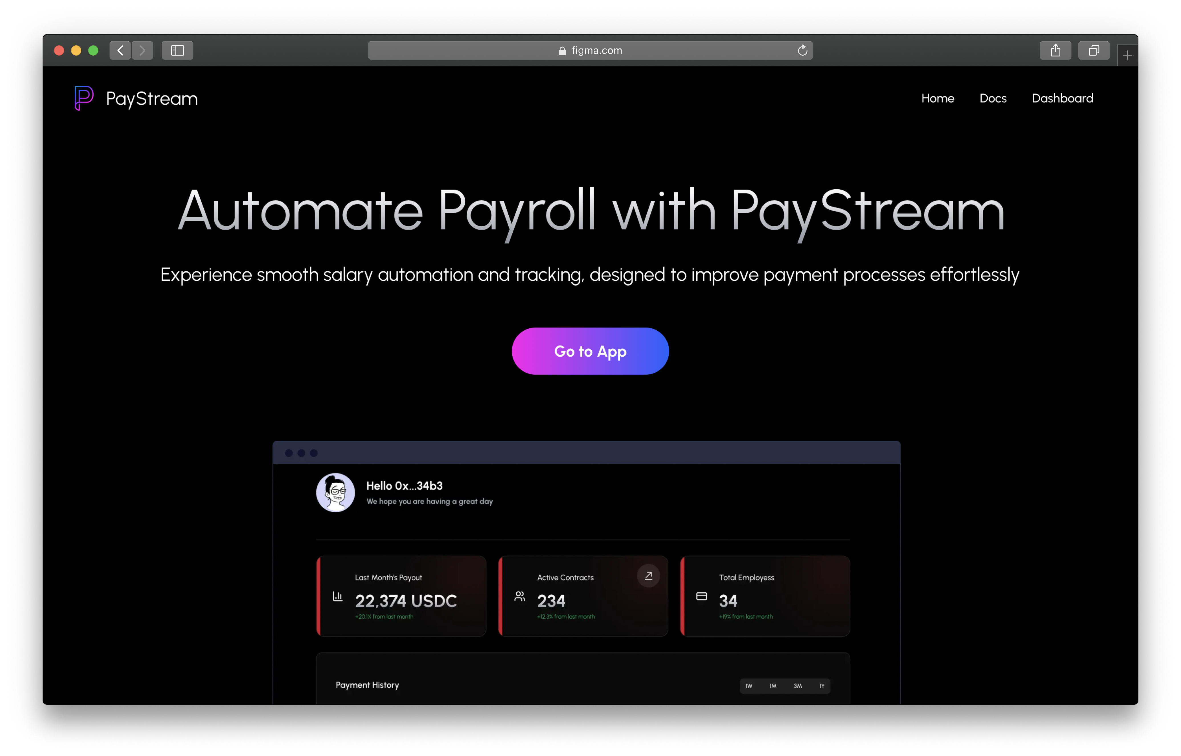
Task: Select the 3M time range
Action: (797, 686)
